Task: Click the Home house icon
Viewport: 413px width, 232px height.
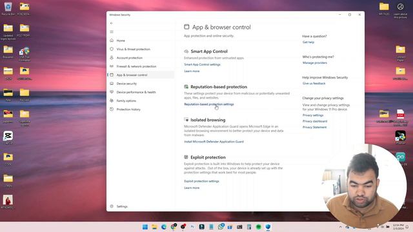Action: [x=112, y=41]
